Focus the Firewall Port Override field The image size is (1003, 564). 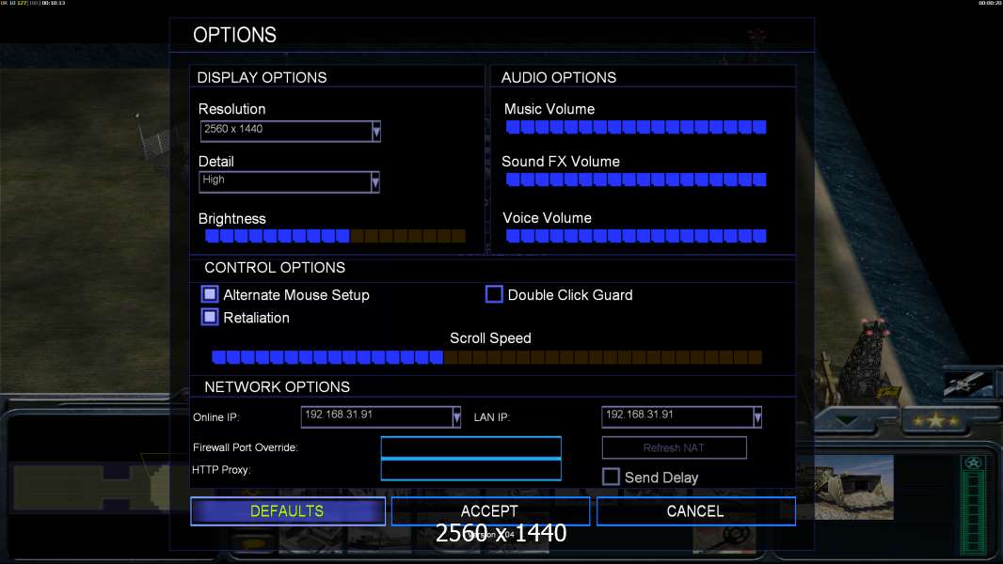pos(470,447)
